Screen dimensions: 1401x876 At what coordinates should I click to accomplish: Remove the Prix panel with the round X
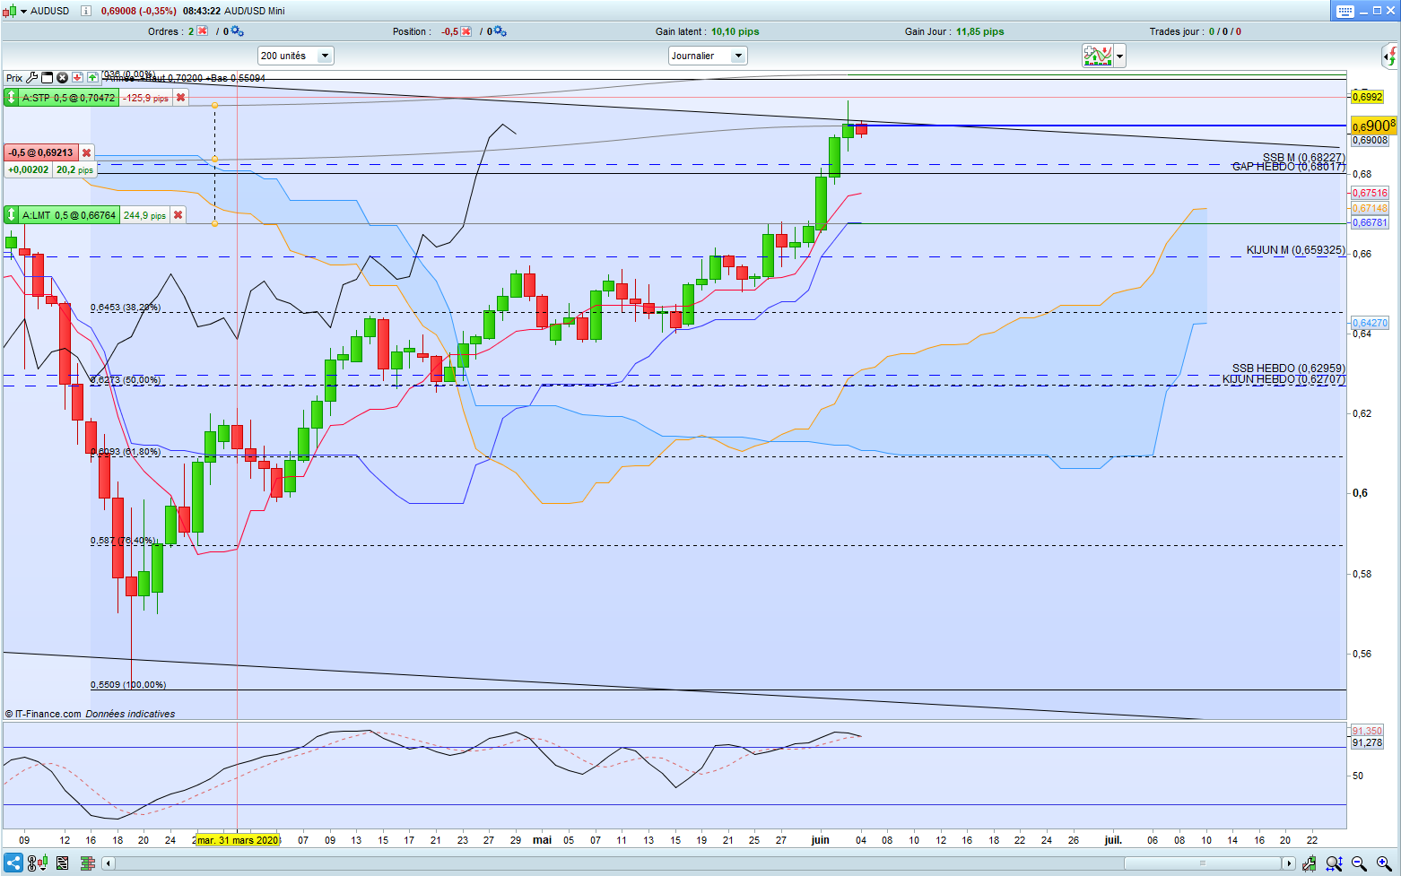click(63, 78)
